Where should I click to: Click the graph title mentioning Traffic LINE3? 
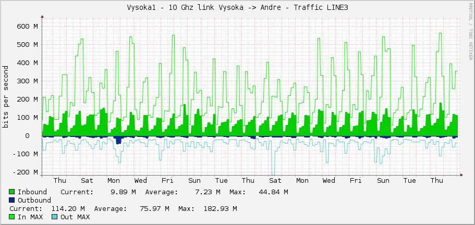point(237,8)
